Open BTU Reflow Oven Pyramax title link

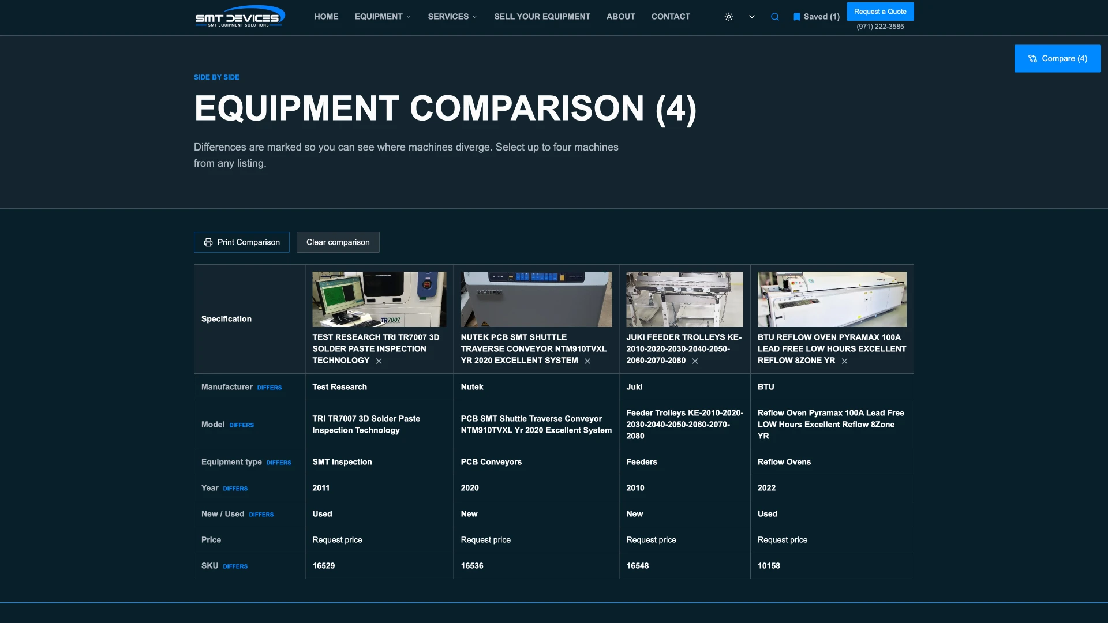tap(832, 348)
